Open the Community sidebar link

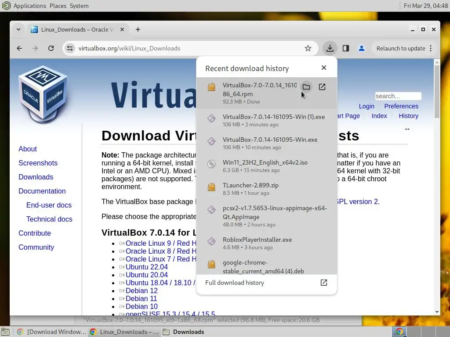tap(36, 247)
